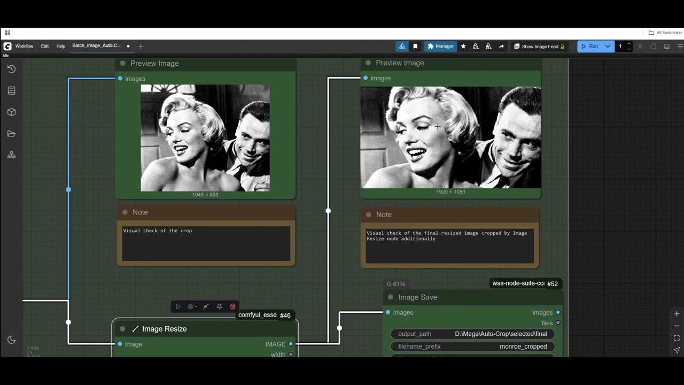The image size is (684, 385).
Task: Click Show Image Feed button
Action: click(539, 47)
